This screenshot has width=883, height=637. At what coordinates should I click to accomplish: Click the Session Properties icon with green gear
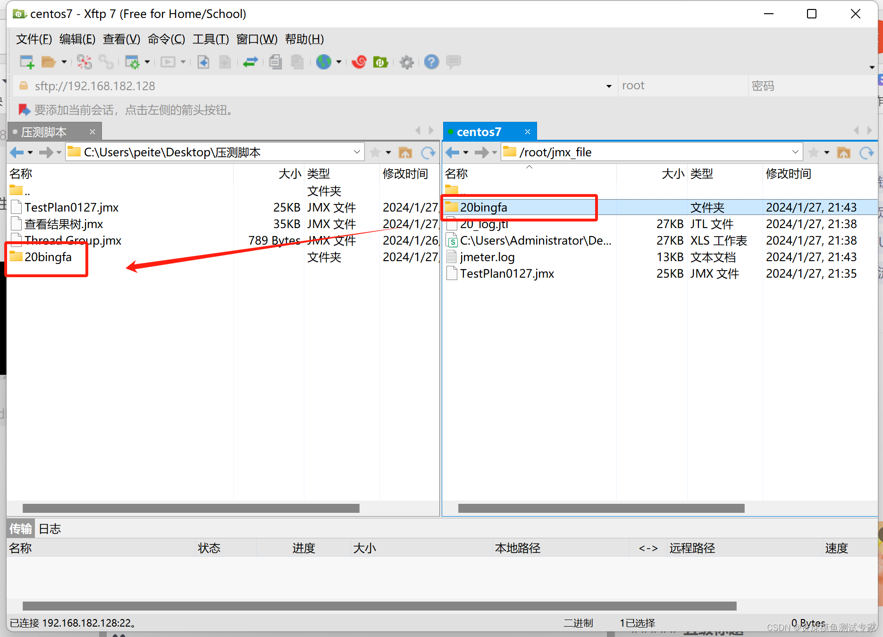click(x=132, y=62)
